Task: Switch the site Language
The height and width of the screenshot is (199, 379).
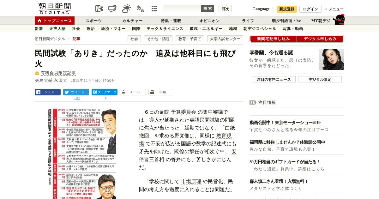Action: (261, 9)
